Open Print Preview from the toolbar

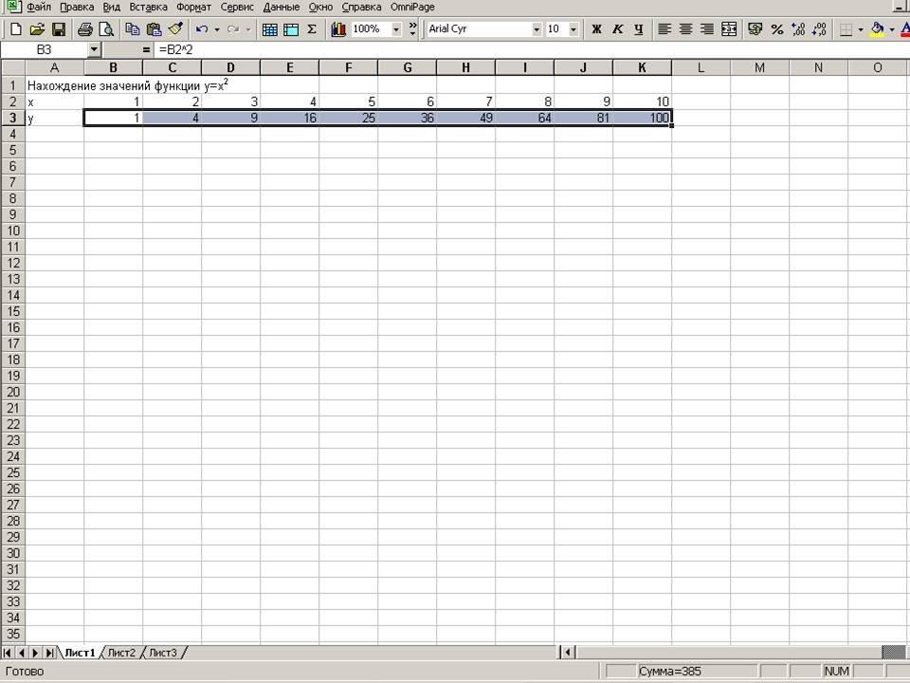(x=106, y=29)
